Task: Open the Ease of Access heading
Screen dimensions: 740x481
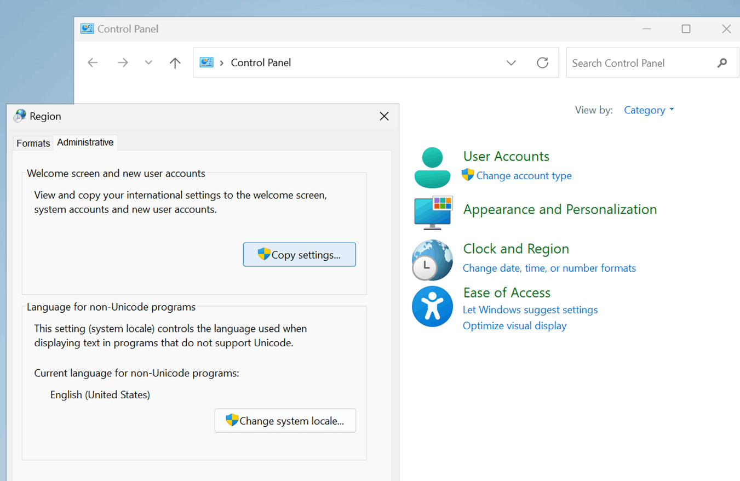Action: (507, 293)
